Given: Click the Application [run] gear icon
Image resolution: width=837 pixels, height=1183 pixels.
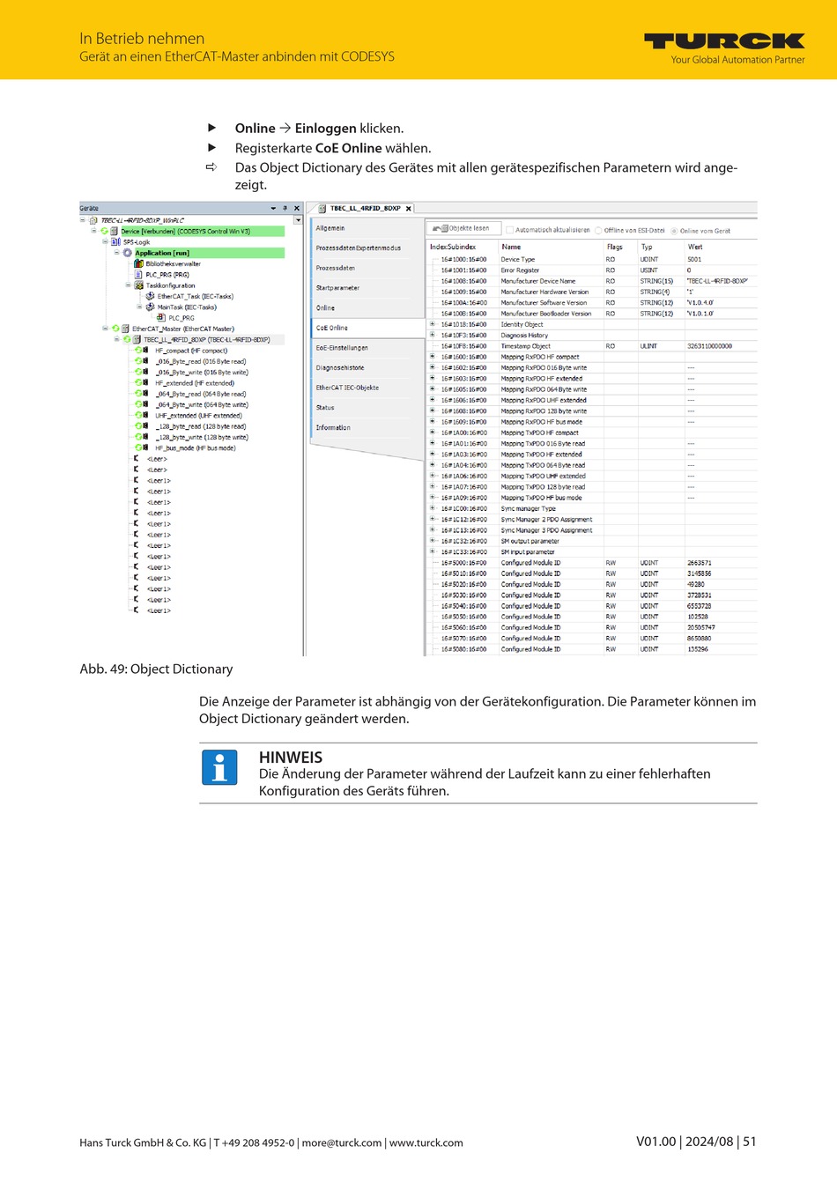Looking at the screenshot, I should 128,253.
